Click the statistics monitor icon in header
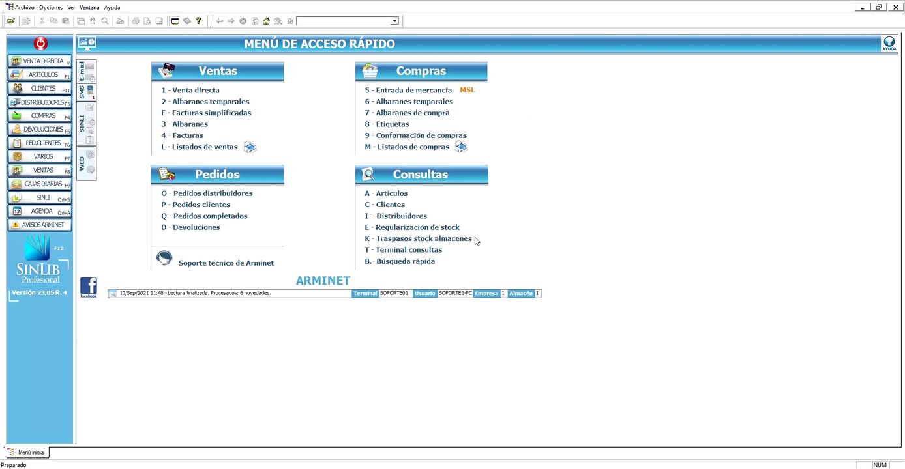This screenshot has height=469, width=905. 87,44
